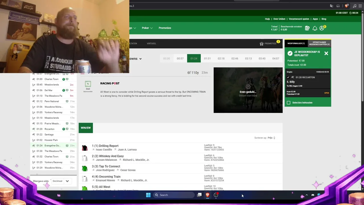The height and width of the screenshot is (205, 364).
Task: Open the 00:45 Meadowlands race
Action: click(53, 85)
